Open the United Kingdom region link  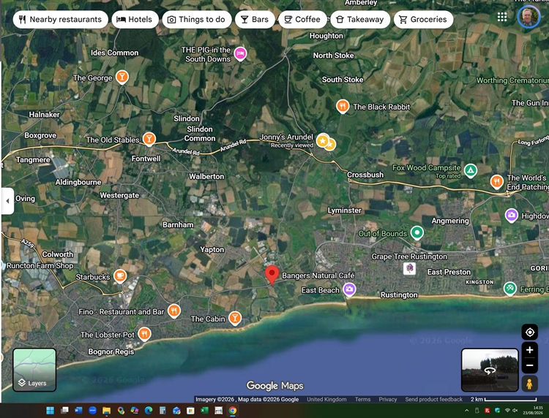pyautogui.click(x=326, y=399)
